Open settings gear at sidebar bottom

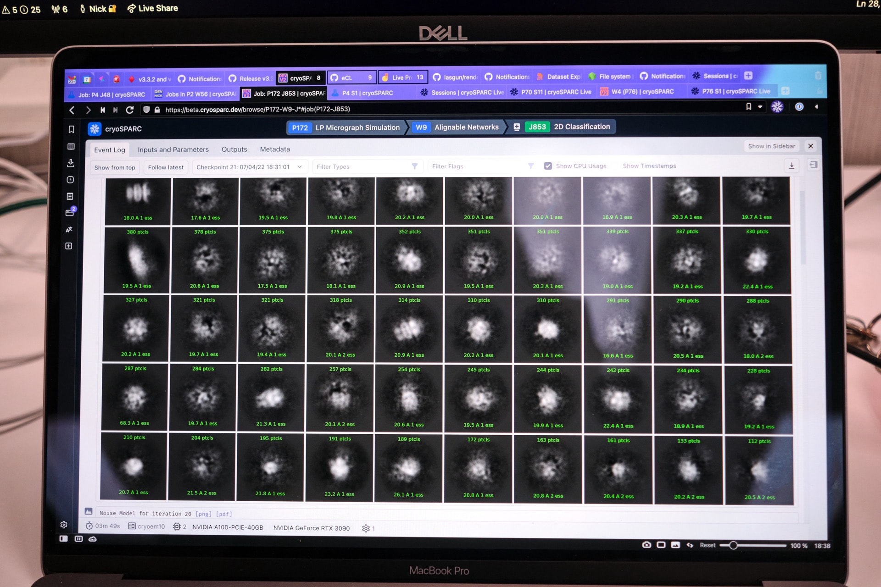pos(64,525)
